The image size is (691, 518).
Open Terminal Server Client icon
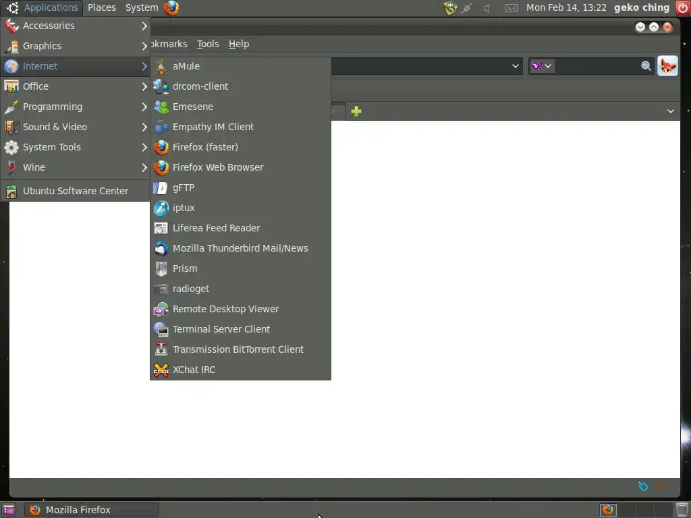[x=161, y=329]
